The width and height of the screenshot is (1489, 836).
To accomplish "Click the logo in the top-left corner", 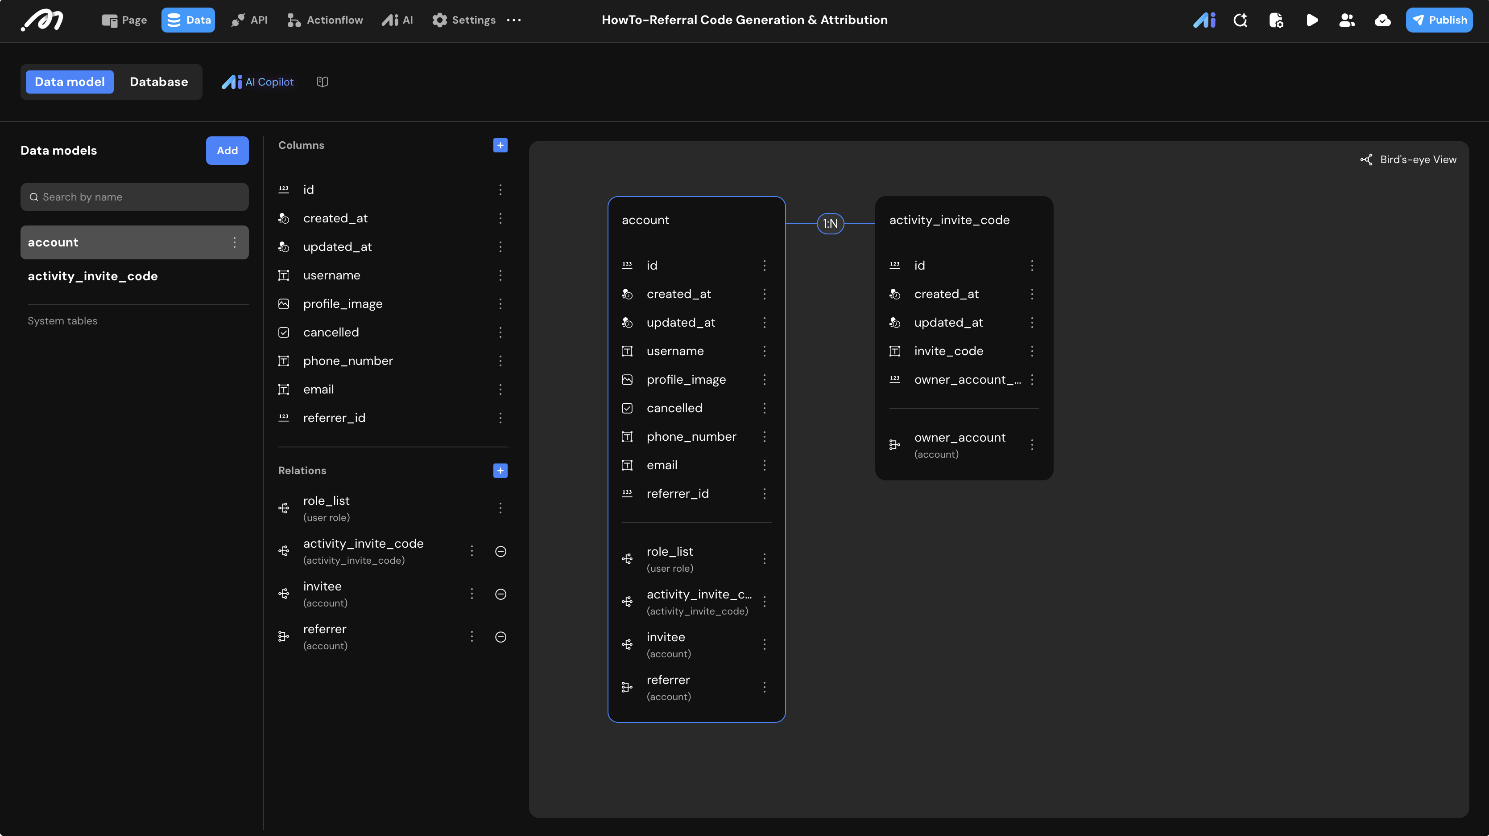I will [42, 20].
